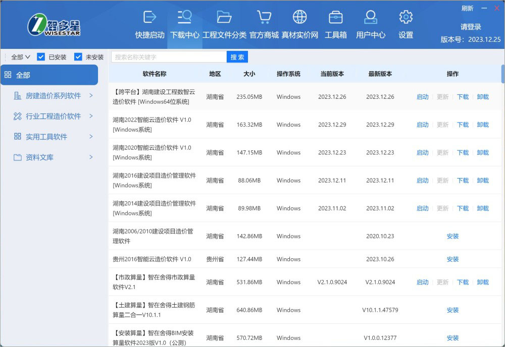Click 请登录 to log in

(470, 27)
